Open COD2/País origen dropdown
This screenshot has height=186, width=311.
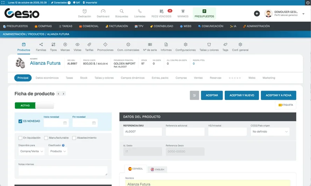[270, 132]
